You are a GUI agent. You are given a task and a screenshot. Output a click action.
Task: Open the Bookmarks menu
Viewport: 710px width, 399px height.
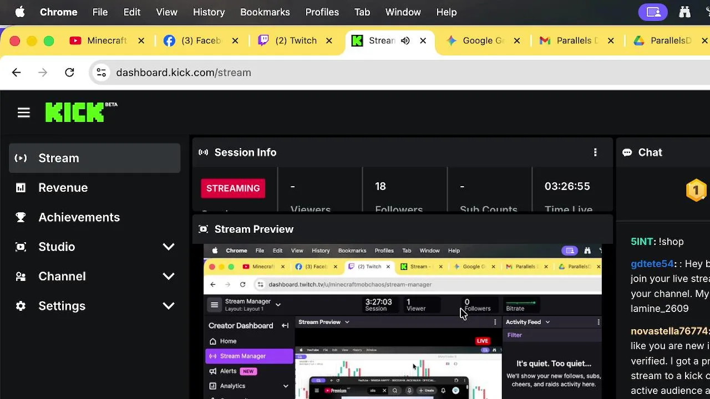coord(265,12)
